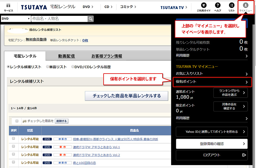Click 対象作品を確認する button

click(x=230, y=106)
